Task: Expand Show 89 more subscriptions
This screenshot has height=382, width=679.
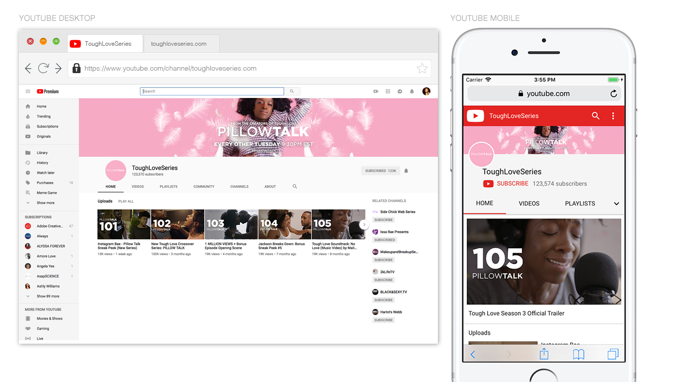Action: [49, 296]
